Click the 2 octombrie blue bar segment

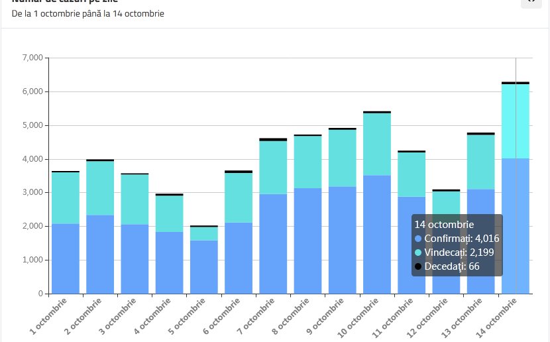tap(100, 254)
